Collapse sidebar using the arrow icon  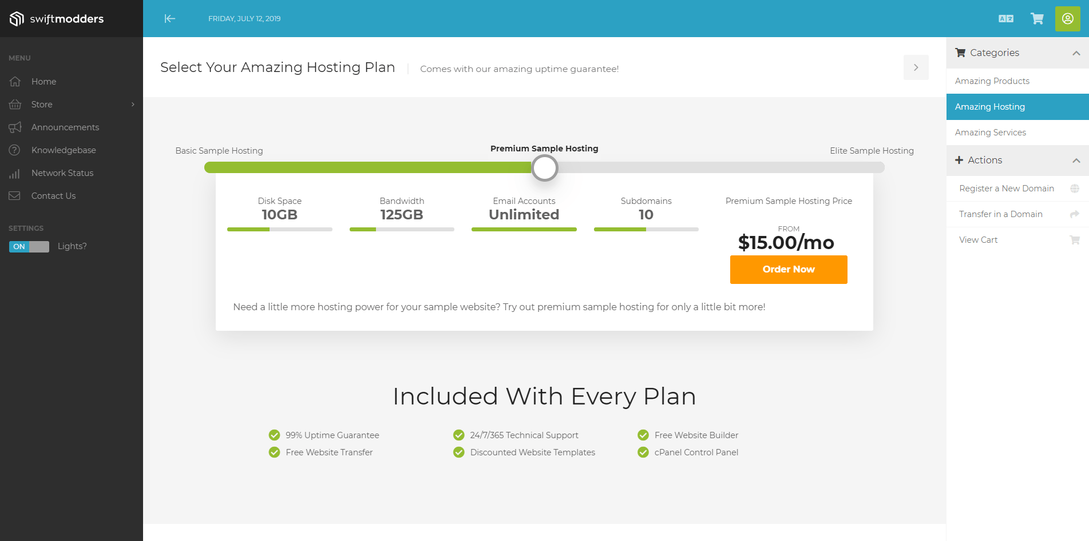(170, 19)
